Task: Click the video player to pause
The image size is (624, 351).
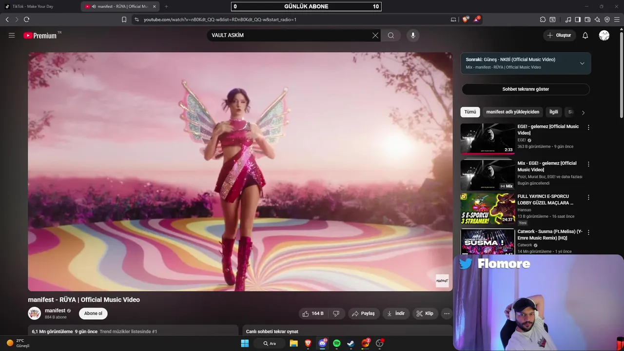Action: point(240,172)
